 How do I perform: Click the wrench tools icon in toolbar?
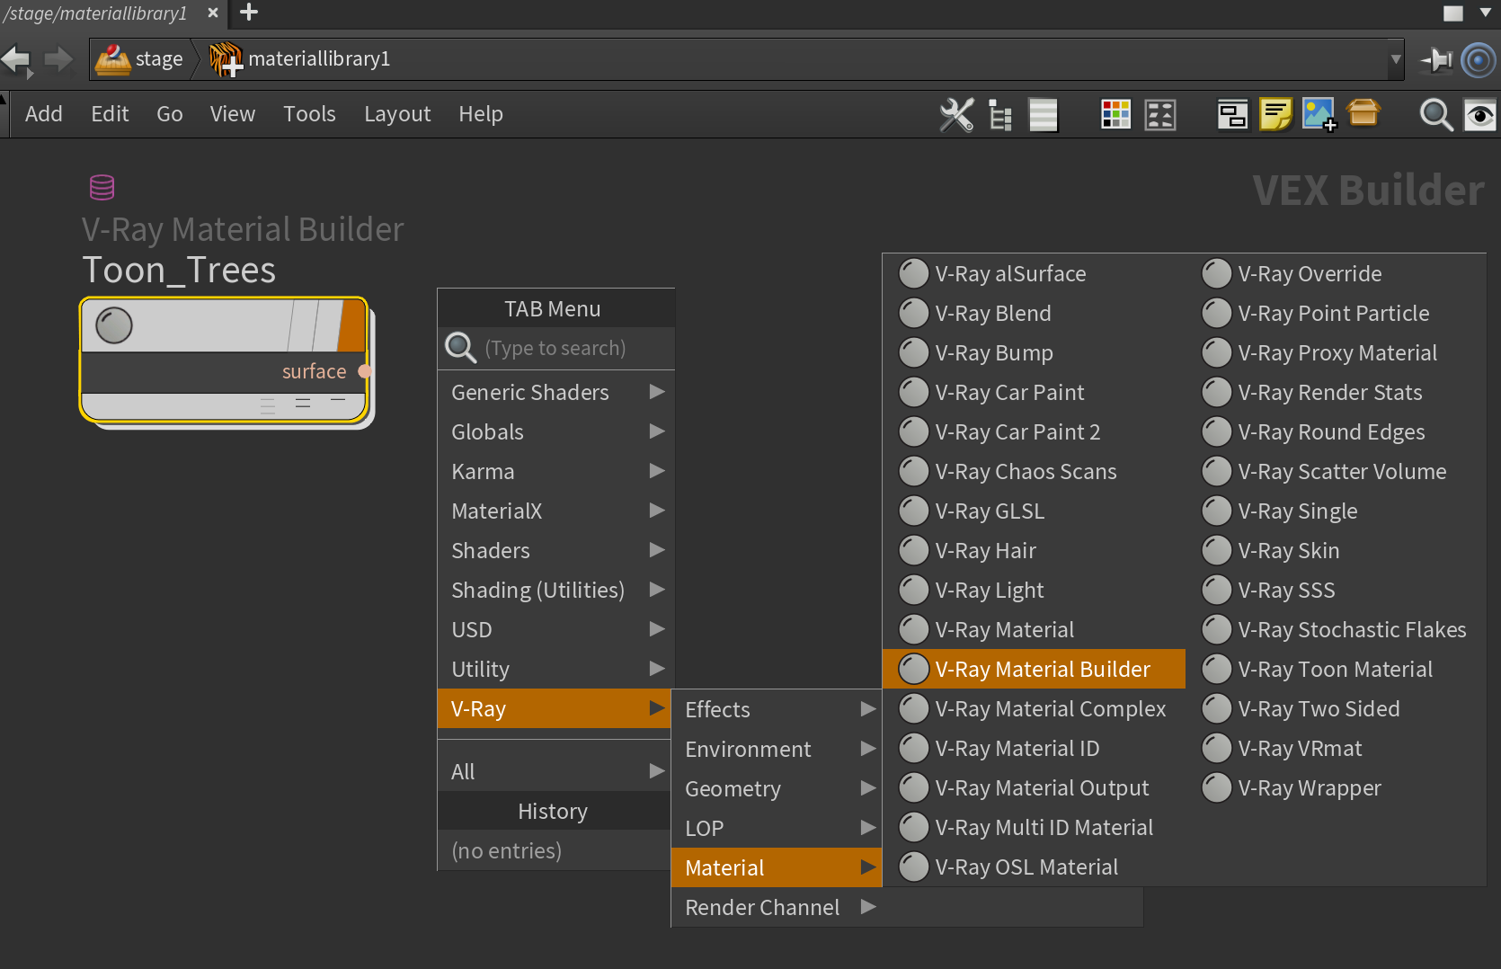956,115
